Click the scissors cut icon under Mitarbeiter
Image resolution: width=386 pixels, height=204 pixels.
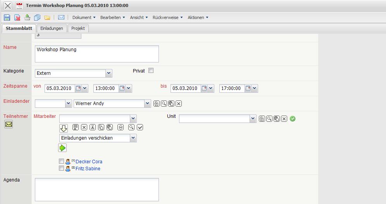tap(93, 127)
